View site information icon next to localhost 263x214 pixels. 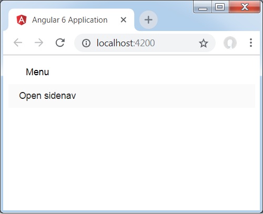pos(86,43)
